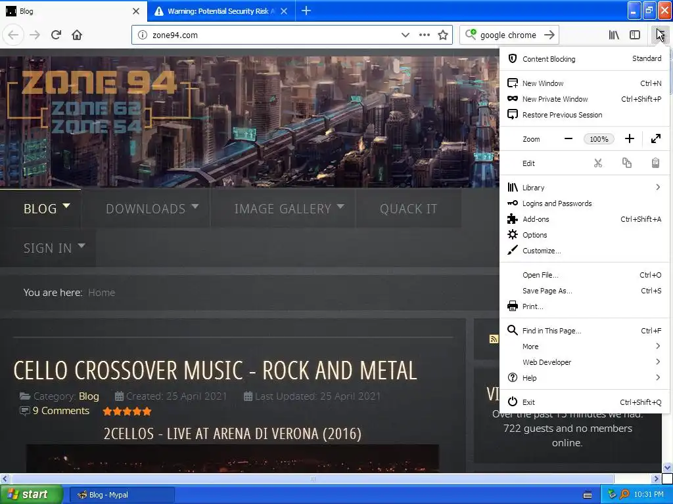Screen dimensions: 673x504
Task: Open a new tab with plus button
Action: click(306, 10)
